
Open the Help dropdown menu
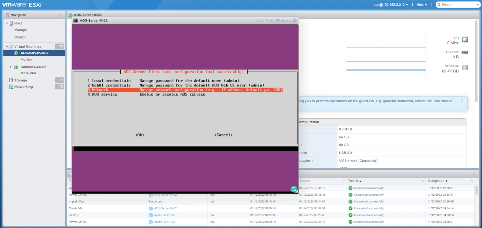[422, 5]
